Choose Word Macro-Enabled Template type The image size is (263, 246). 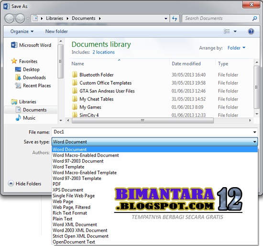pos(154,172)
